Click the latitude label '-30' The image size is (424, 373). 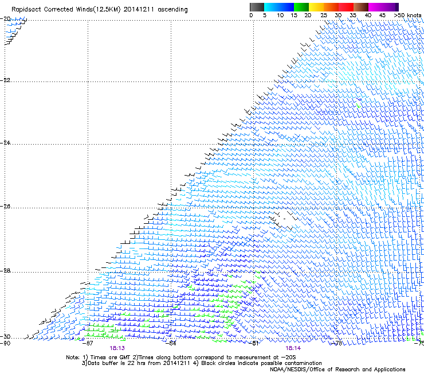tap(5, 337)
